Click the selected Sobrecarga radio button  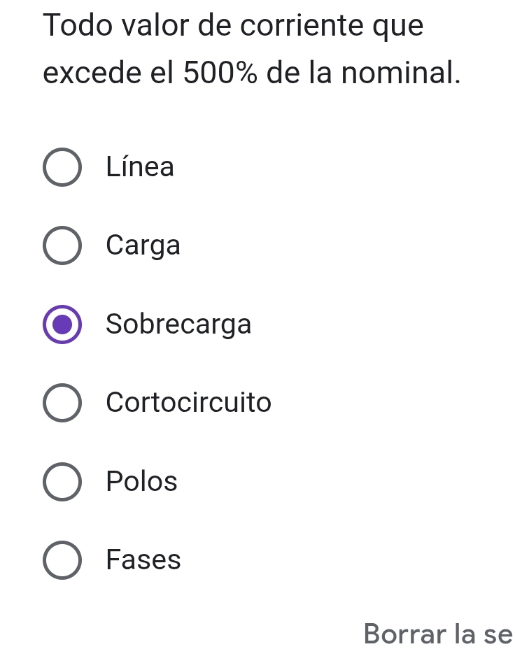click(62, 325)
